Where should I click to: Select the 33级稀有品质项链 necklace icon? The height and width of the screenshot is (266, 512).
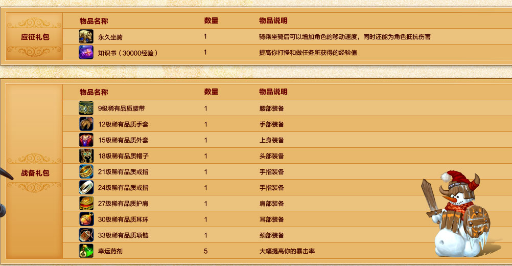(86, 235)
